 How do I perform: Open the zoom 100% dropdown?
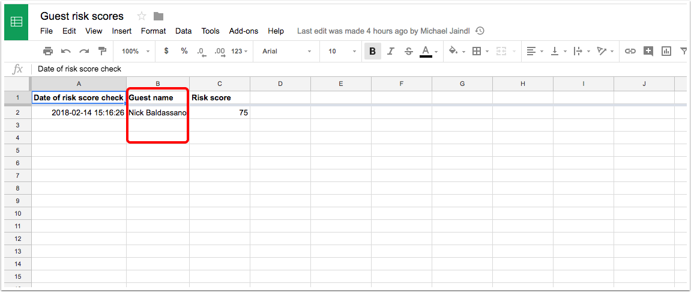click(136, 51)
